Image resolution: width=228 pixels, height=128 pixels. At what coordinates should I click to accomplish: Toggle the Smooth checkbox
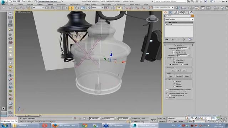click(167, 98)
